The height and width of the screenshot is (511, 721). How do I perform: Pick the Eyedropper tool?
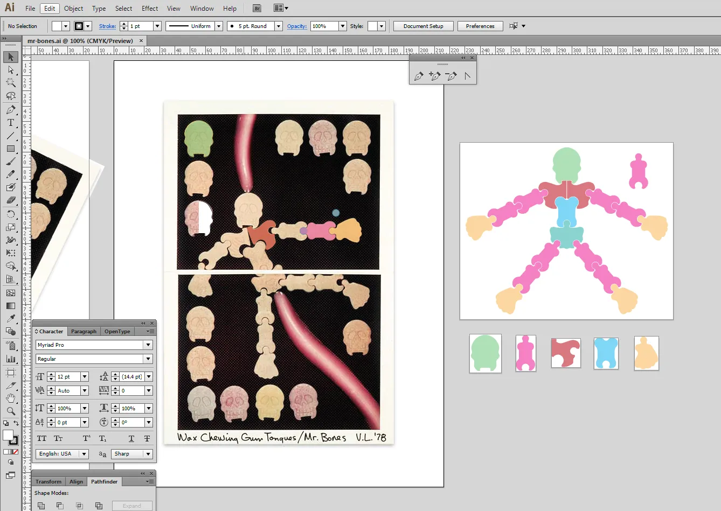click(x=11, y=319)
